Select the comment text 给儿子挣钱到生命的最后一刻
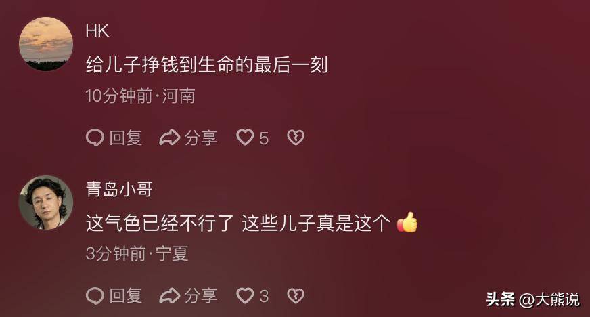The height and width of the screenshot is (317, 590). [x=207, y=65]
